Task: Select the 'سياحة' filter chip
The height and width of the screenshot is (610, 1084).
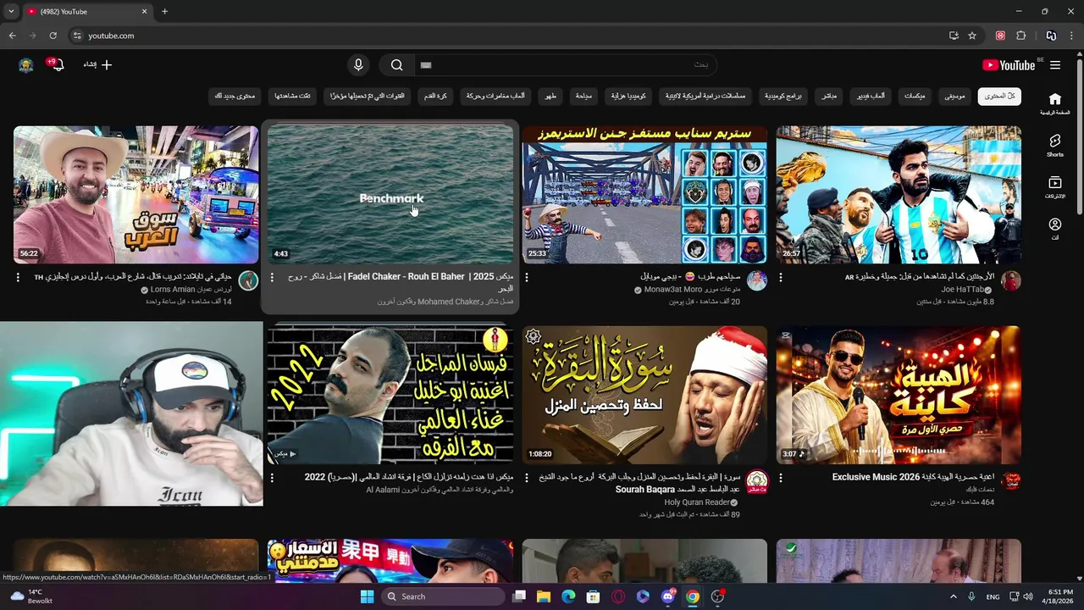Action: (584, 97)
